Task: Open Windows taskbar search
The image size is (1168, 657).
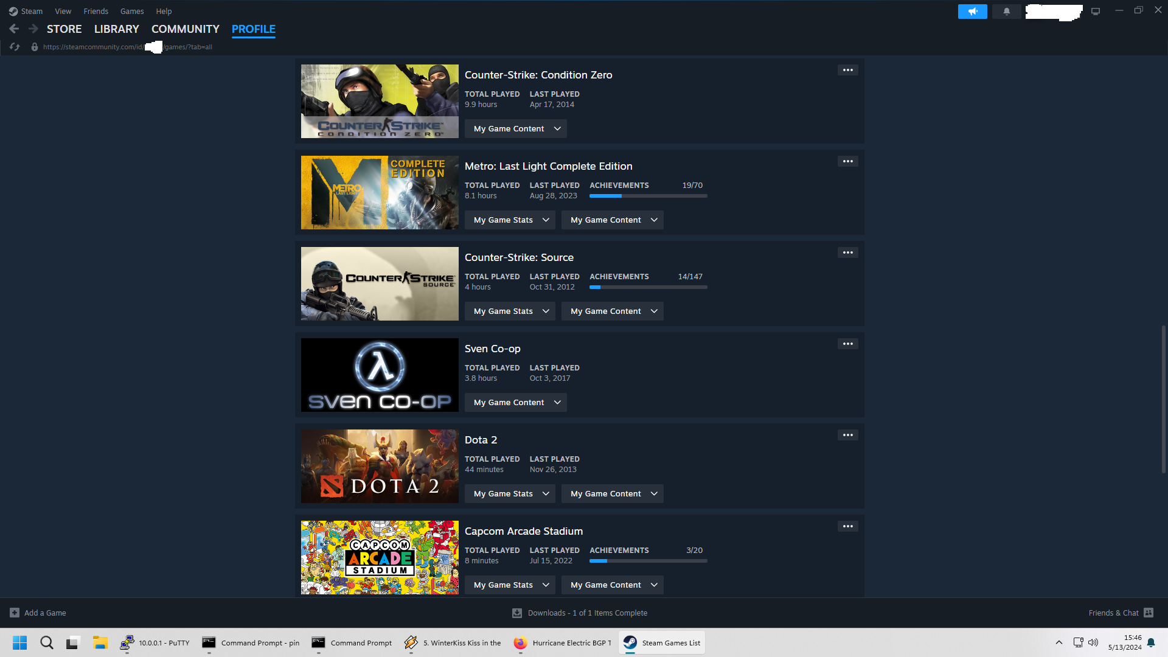Action: [47, 642]
